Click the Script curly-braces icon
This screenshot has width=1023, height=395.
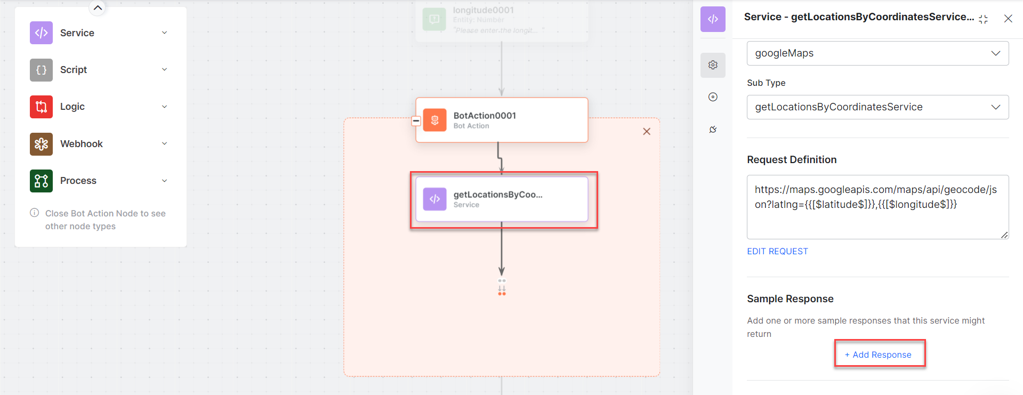(41, 70)
